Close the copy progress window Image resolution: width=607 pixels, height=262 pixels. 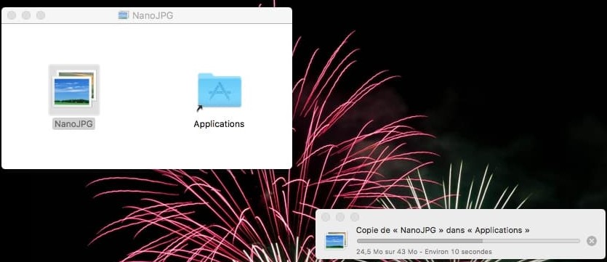point(326,217)
